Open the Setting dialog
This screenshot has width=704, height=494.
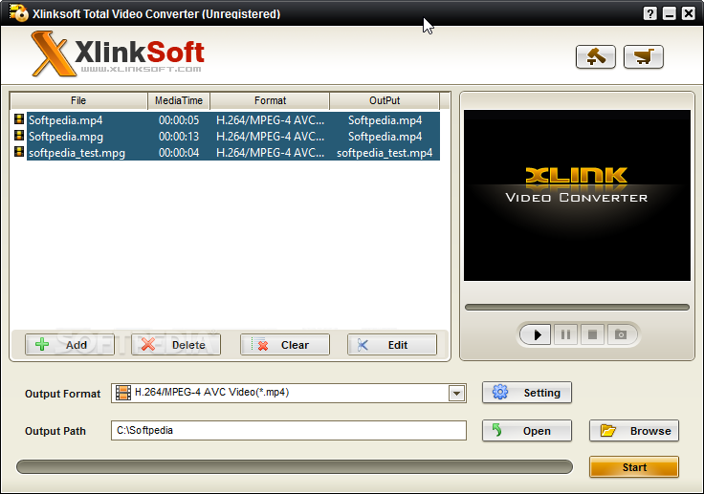tap(527, 393)
